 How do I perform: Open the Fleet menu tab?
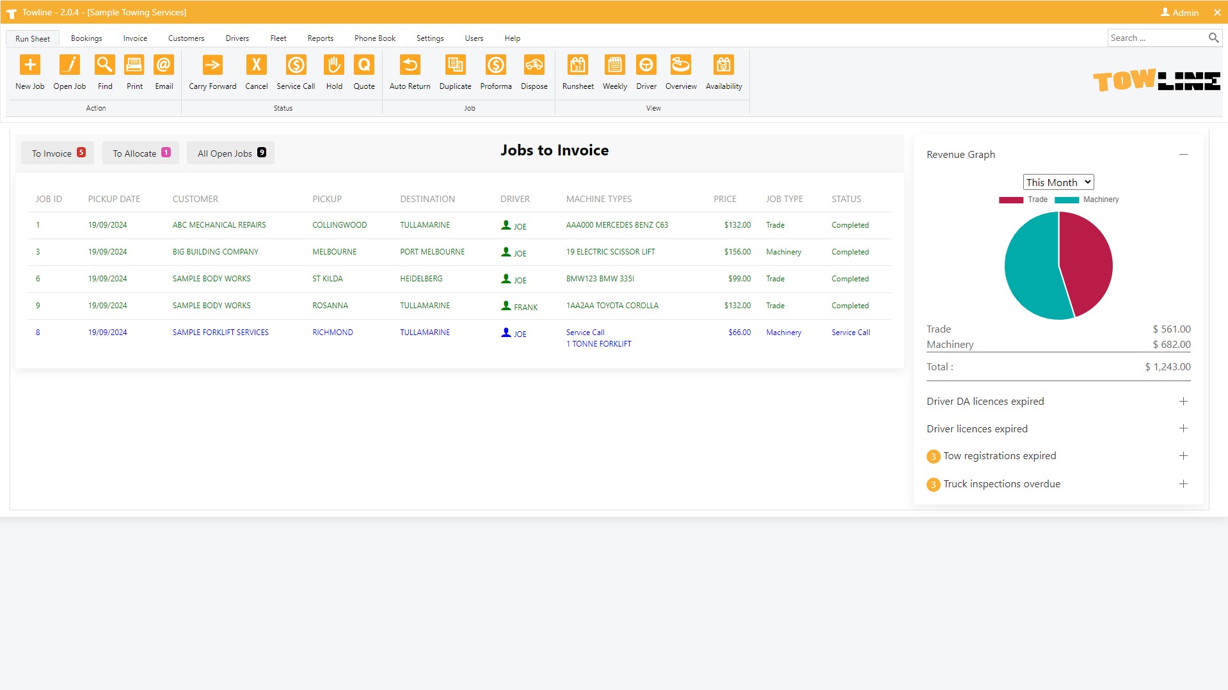[x=278, y=38]
